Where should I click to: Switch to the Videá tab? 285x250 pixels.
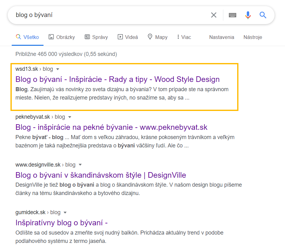click(128, 37)
